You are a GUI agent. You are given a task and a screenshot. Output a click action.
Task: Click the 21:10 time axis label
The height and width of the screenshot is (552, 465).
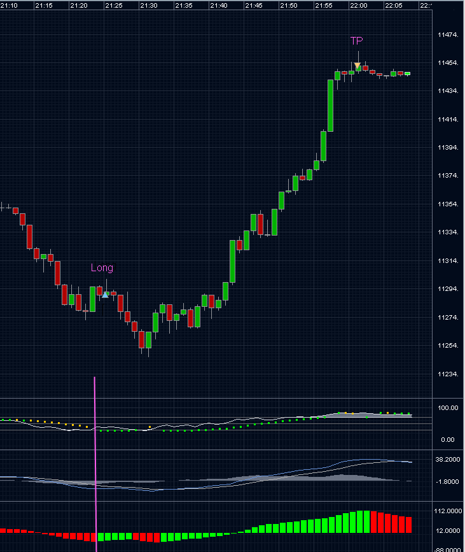click(x=9, y=6)
